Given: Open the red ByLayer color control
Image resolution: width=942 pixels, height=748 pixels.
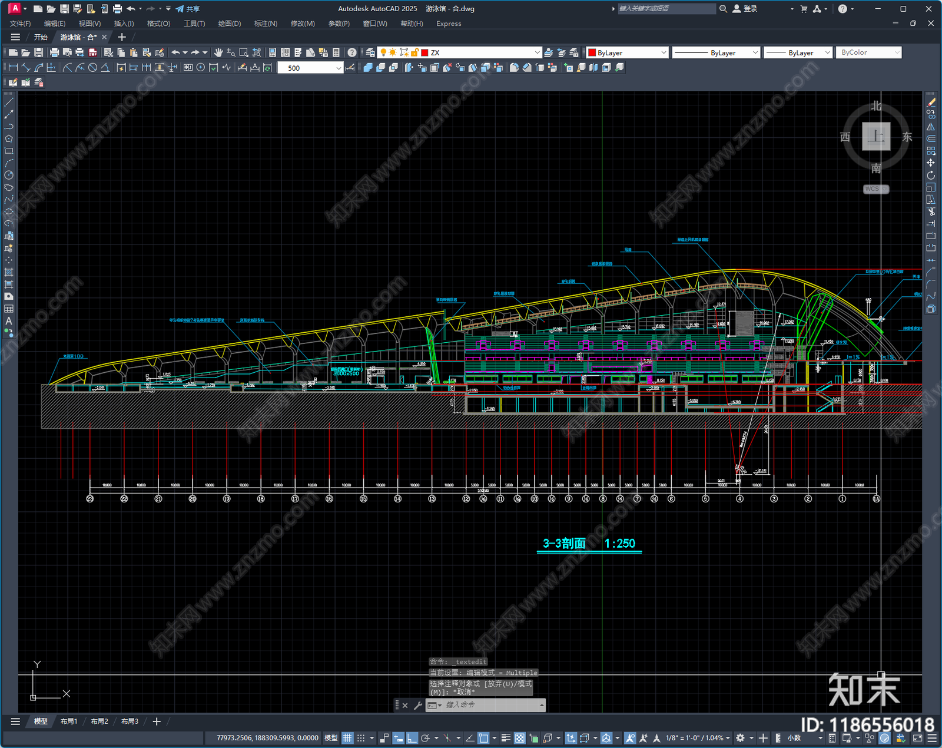Looking at the screenshot, I should click(x=628, y=52).
